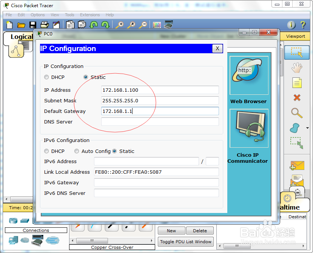Select the IPv4 Static radio button
Viewport: 313px width, 253px height.
tap(86, 77)
